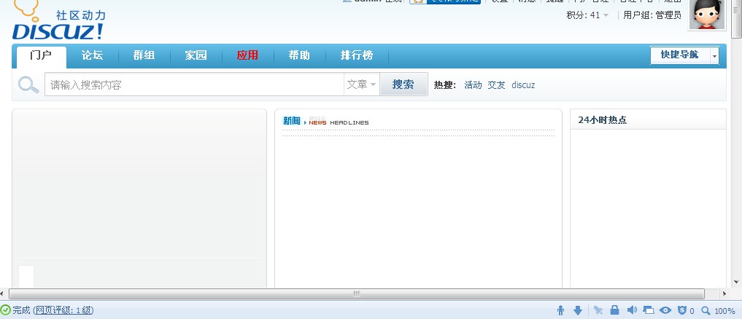
Task: Click the window switch icon in status bar
Action: coord(649,311)
